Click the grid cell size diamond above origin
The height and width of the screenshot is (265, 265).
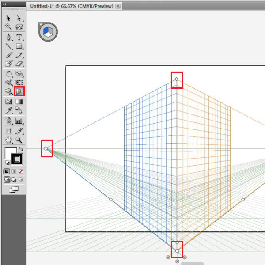click(x=177, y=243)
